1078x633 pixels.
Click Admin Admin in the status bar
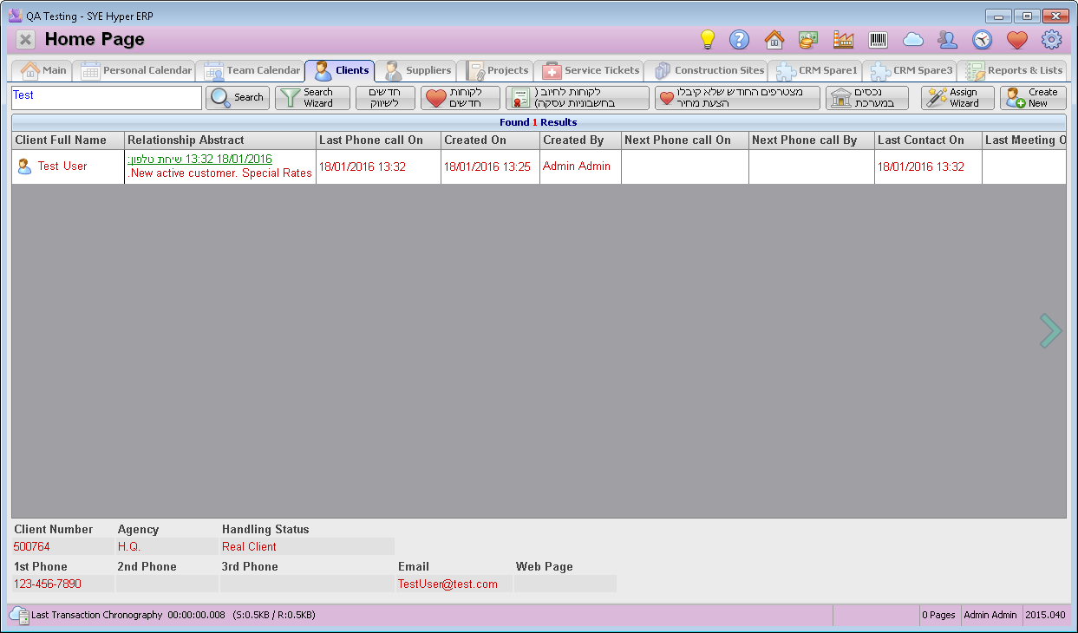coord(990,615)
